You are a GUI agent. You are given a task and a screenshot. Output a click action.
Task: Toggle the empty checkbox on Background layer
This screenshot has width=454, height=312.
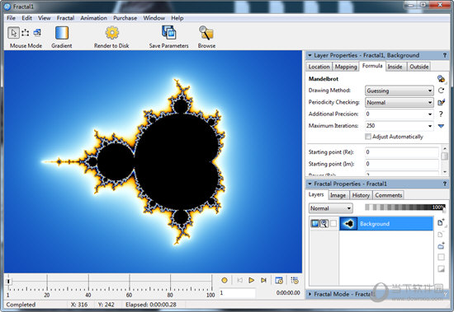pyautogui.click(x=333, y=223)
